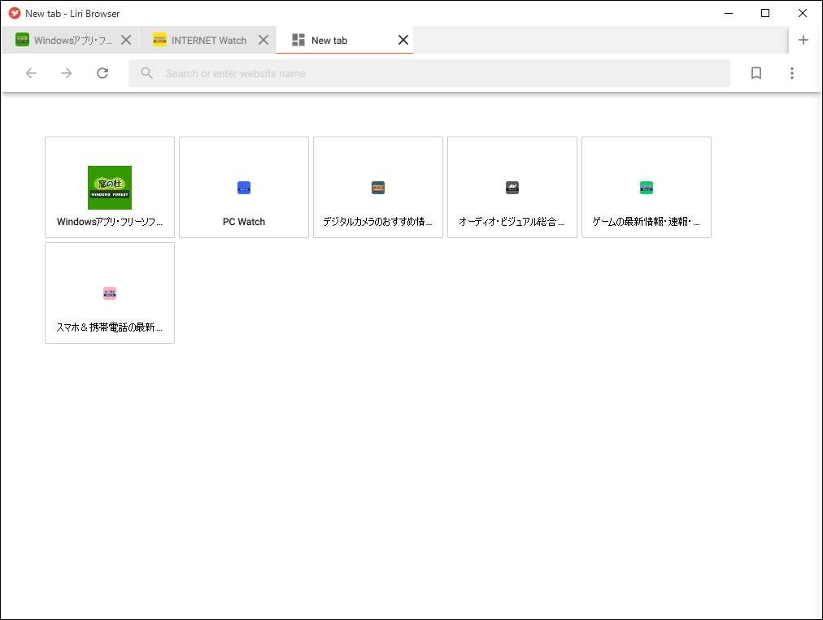Switch to the Windowsアプリ tab
823x620 pixels.
(70, 40)
